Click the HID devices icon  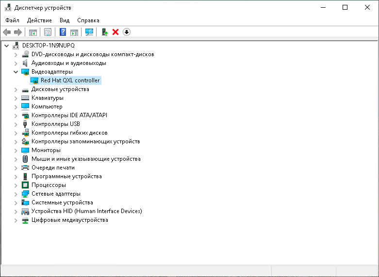[x=25, y=211]
